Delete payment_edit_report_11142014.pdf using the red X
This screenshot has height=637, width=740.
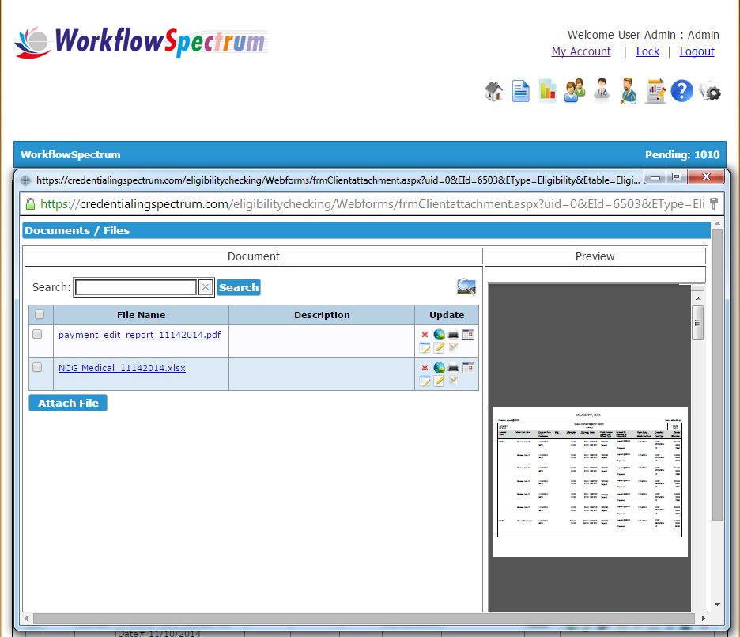click(x=425, y=334)
